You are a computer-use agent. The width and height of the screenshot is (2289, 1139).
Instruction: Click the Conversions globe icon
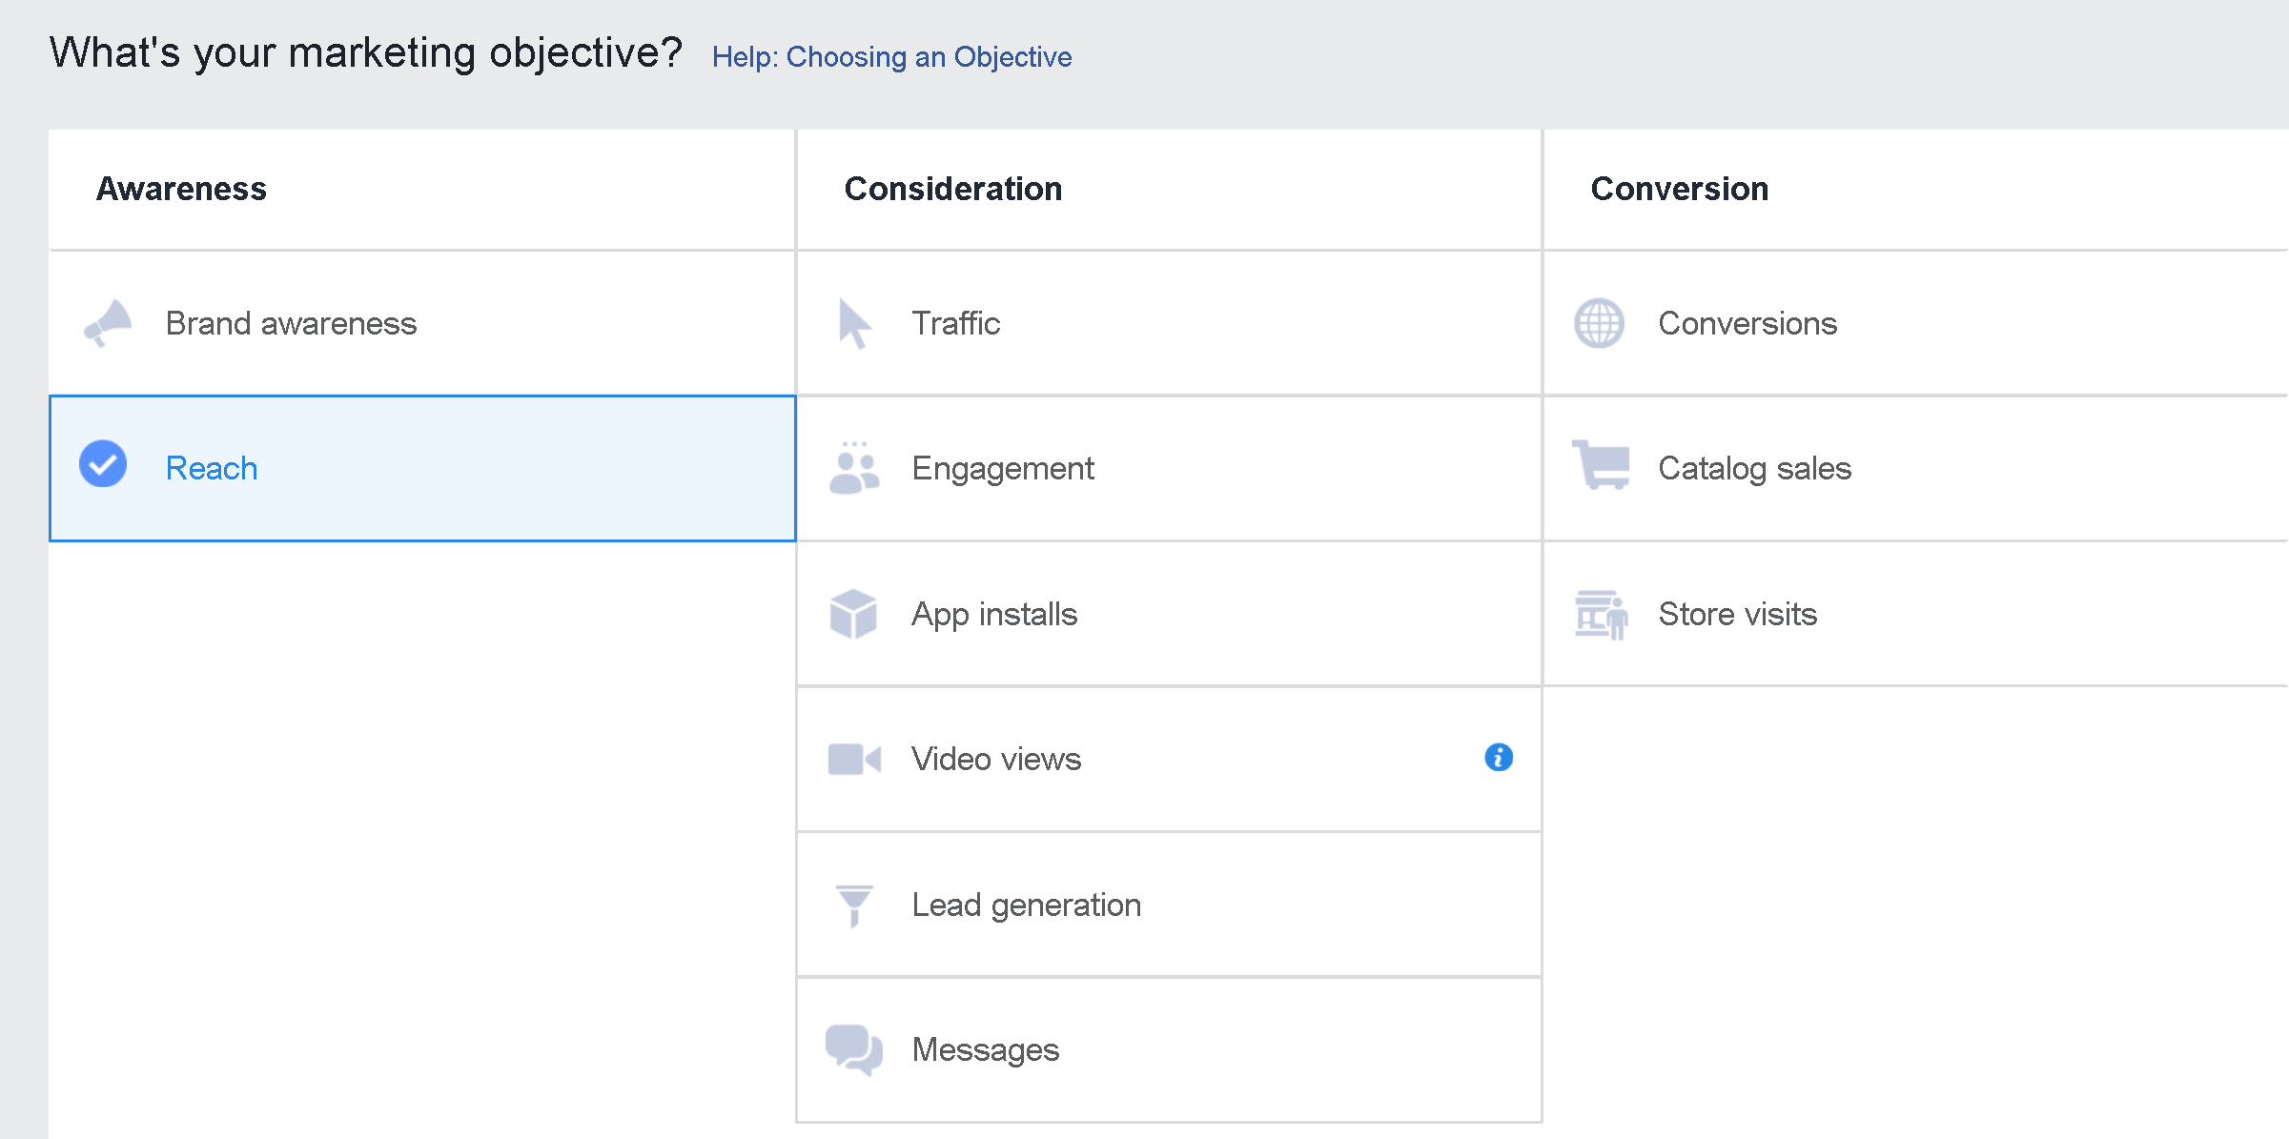click(x=1599, y=324)
